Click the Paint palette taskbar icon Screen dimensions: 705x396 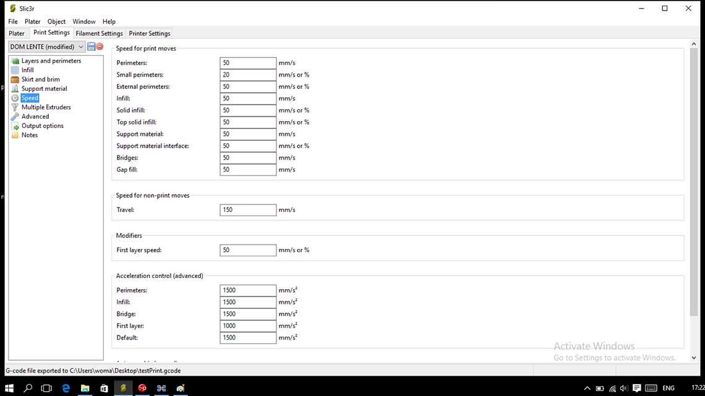point(181,389)
